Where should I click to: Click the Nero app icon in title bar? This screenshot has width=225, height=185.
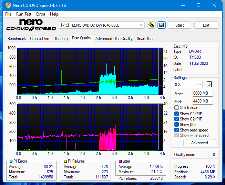(x=8, y=5)
